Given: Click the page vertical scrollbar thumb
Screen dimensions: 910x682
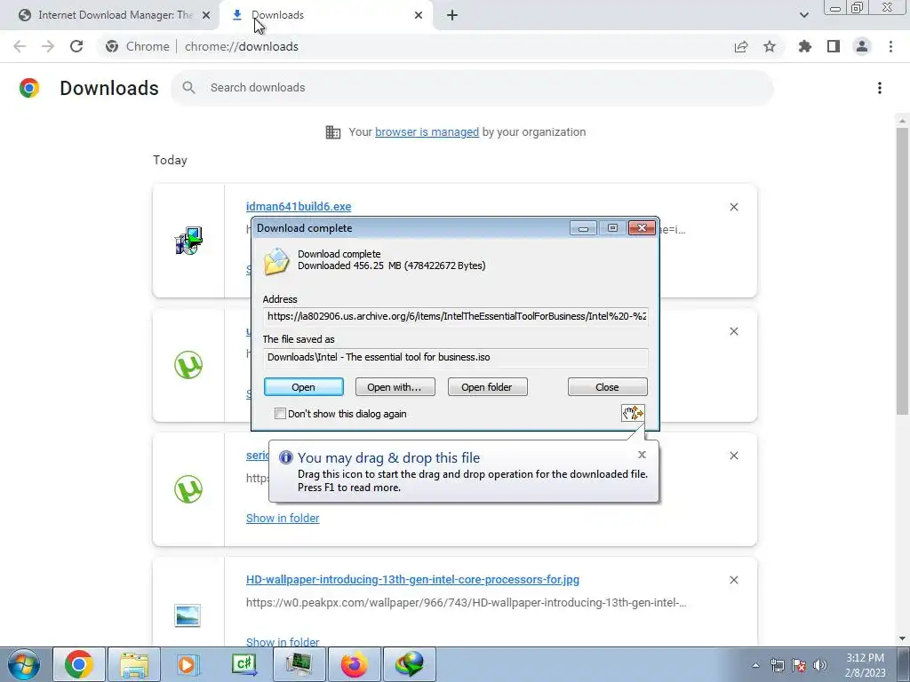Looking at the screenshot, I should tap(902, 271).
